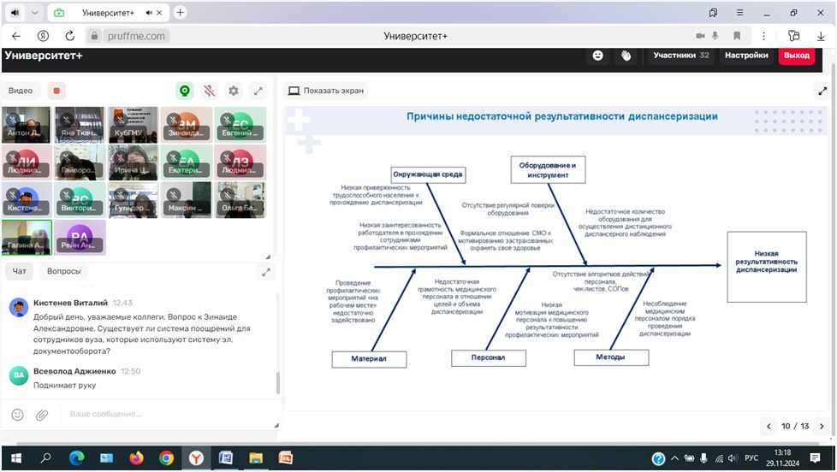Viewport: 837px width, 472px height.
Task: Expand the presentation area to fullscreen
Action: coord(822,91)
